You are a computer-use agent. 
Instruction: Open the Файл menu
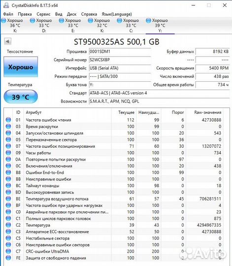8,14
